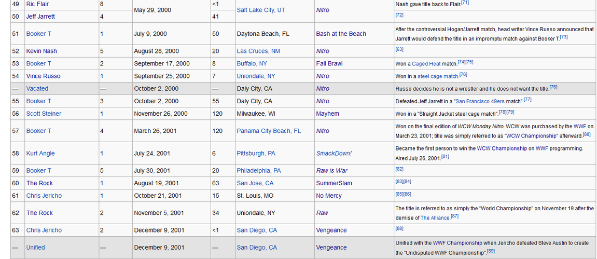Open the Vince Russo link
Viewport: 597px width, 259px height.
(x=43, y=76)
